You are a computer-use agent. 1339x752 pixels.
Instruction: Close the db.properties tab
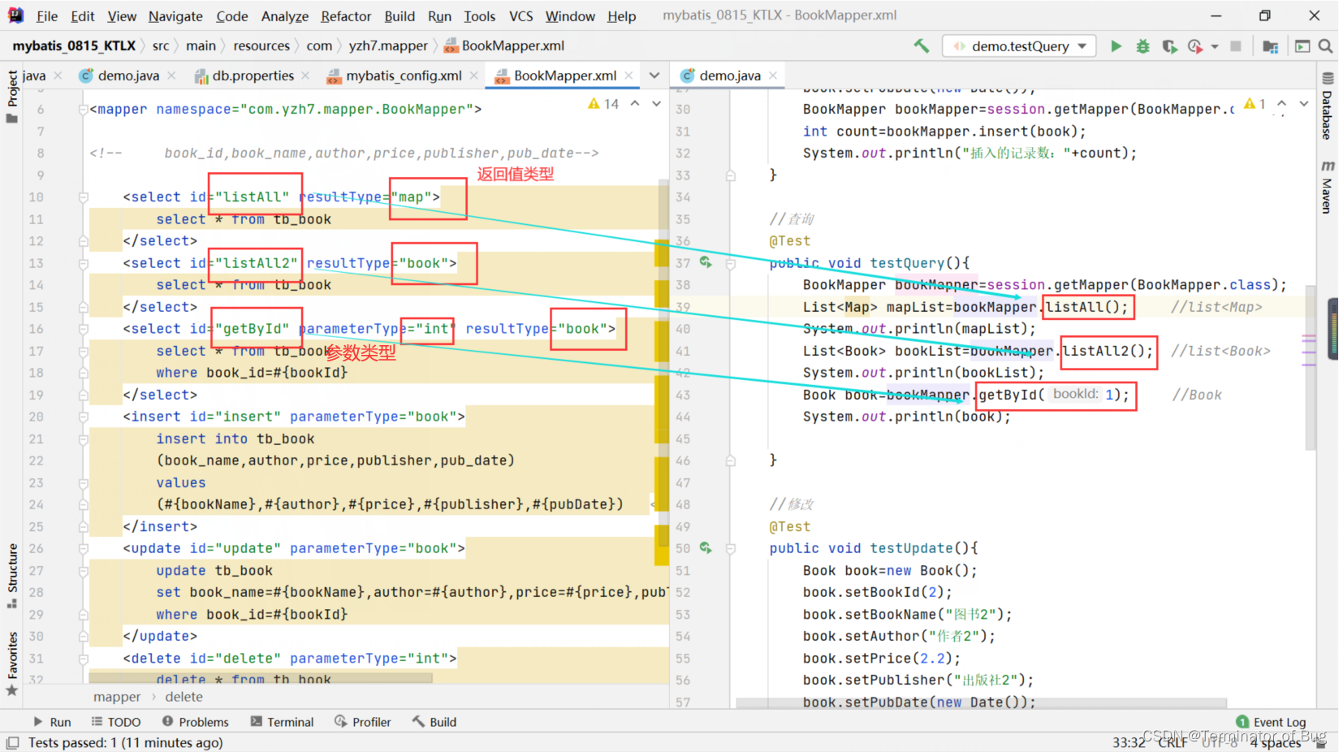point(305,76)
